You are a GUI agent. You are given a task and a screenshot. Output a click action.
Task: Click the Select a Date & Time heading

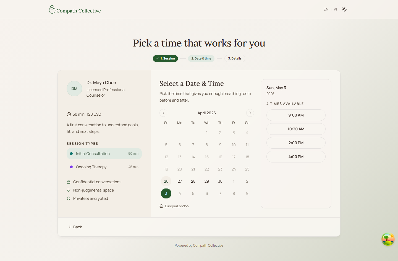point(192,84)
